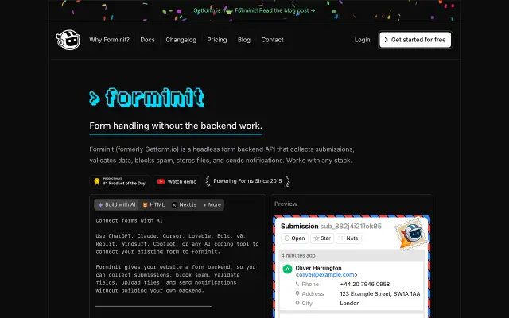Switch to the HTML tab

coord(153,205)
